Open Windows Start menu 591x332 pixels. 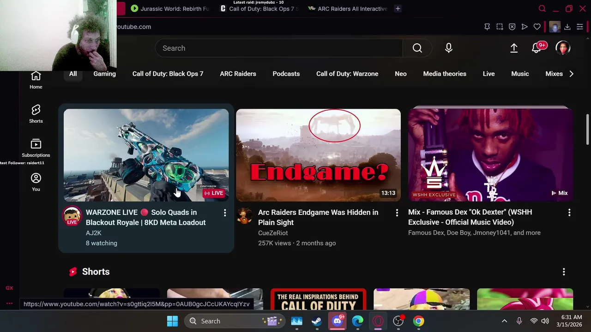tap(172, 321)
